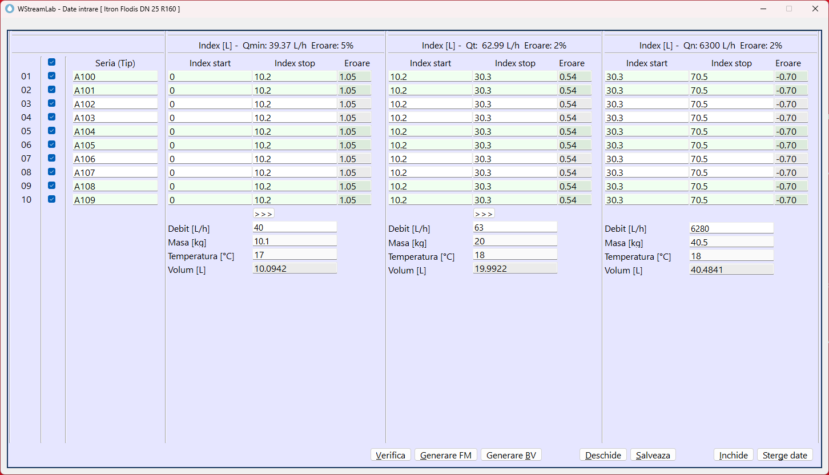Clear entries with Sterge date button
Screen dimensions: 829x475
point(784,455)
